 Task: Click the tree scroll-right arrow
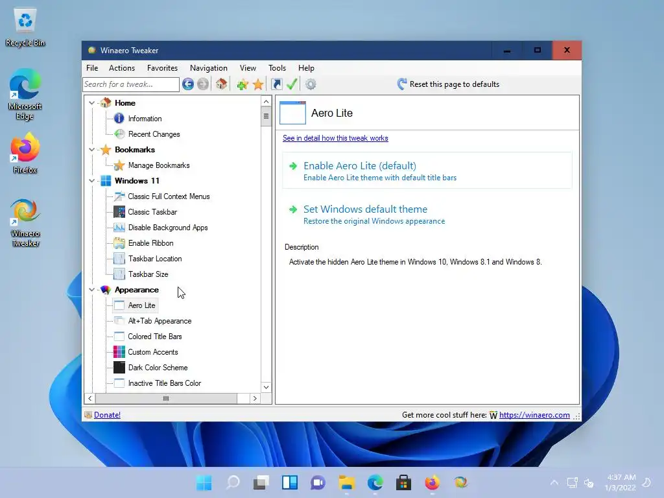[x=254, y=399]
